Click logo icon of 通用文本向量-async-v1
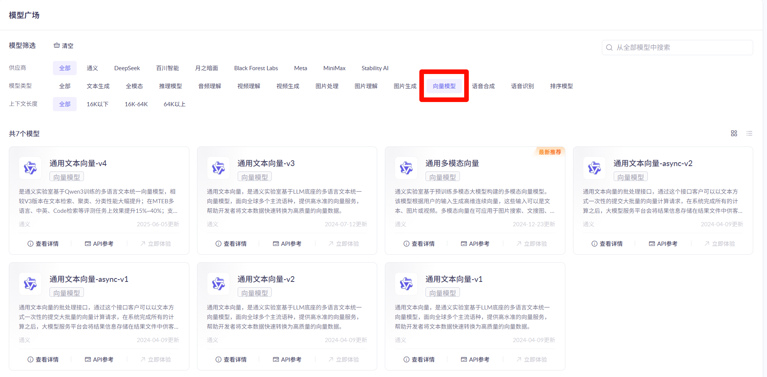 [x=30, y=284]
